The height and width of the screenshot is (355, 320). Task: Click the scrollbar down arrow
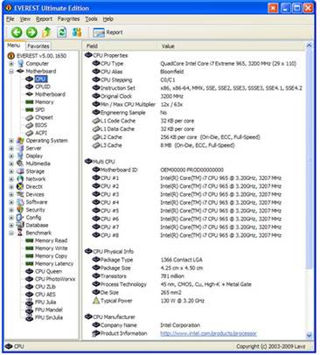[310, 336]
